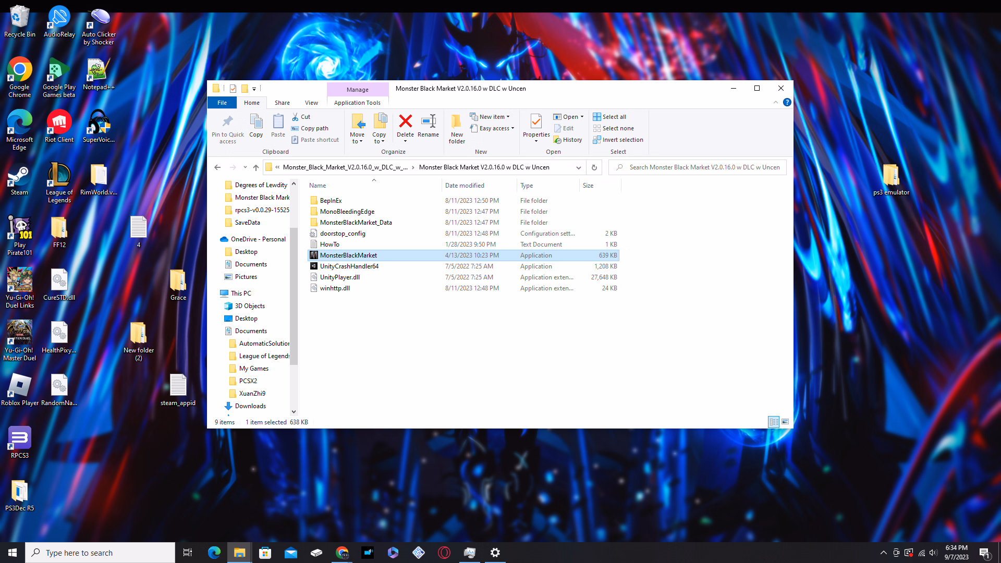Screen dimensions: 1001x563
Task: Click navigation pane scroll down arrow
Action: 294,412
